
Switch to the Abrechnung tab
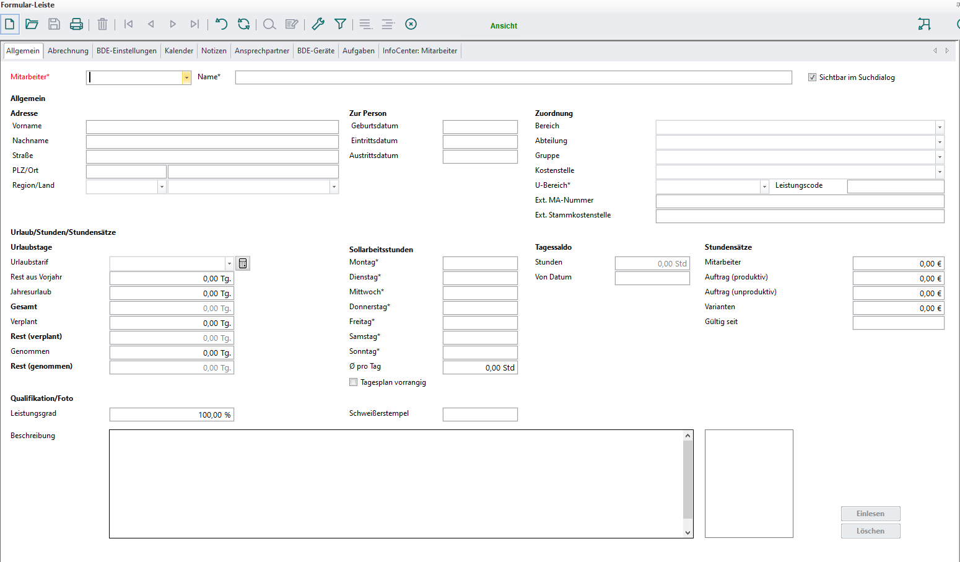[68, 51]
